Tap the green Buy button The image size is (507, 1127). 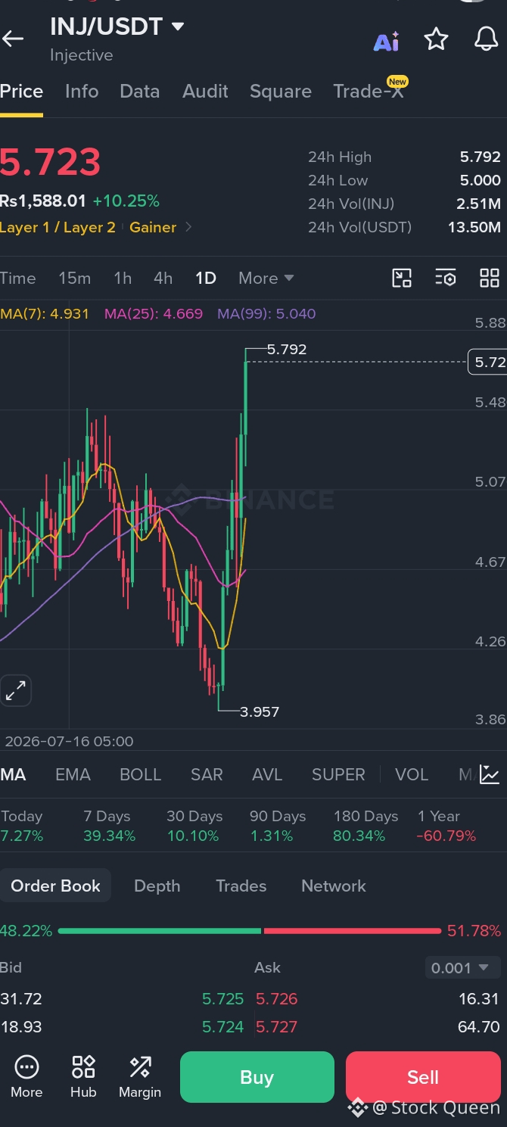[257, 1077]
